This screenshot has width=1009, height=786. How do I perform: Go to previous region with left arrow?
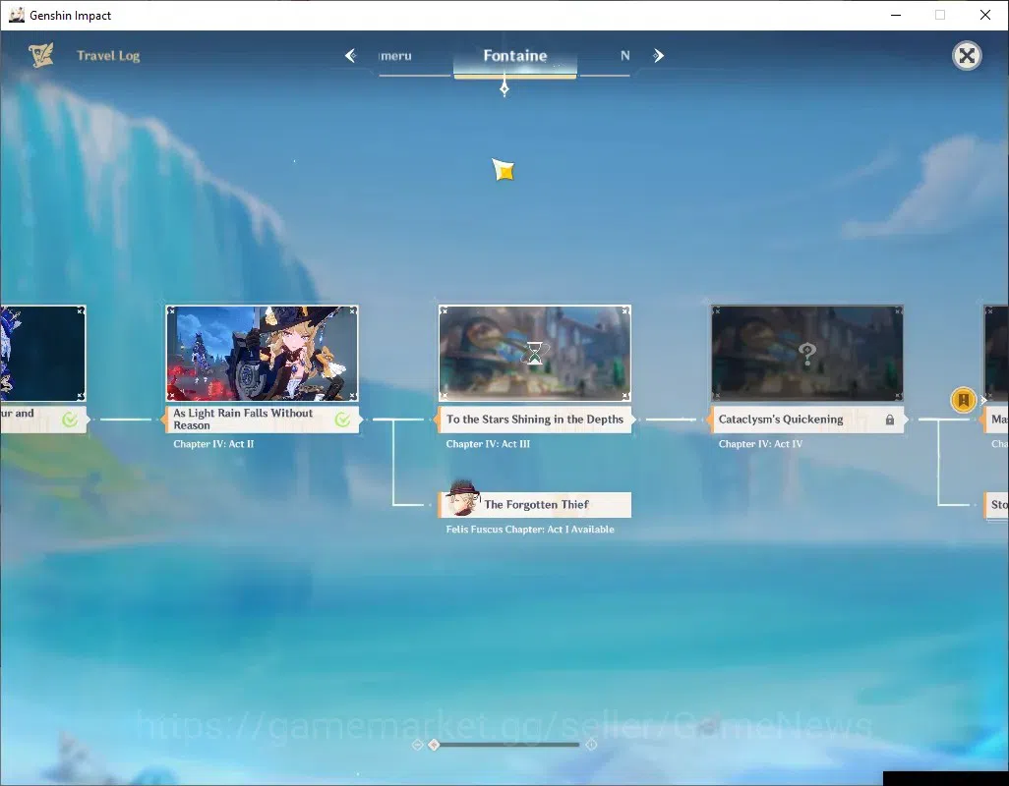(351, 56)
